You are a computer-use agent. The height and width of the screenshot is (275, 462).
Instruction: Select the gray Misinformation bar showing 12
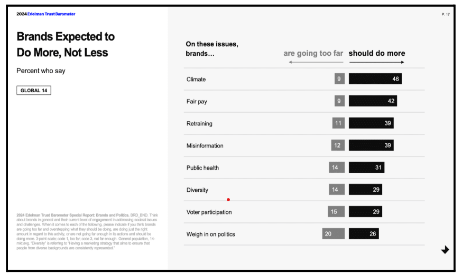pos(338,145)
